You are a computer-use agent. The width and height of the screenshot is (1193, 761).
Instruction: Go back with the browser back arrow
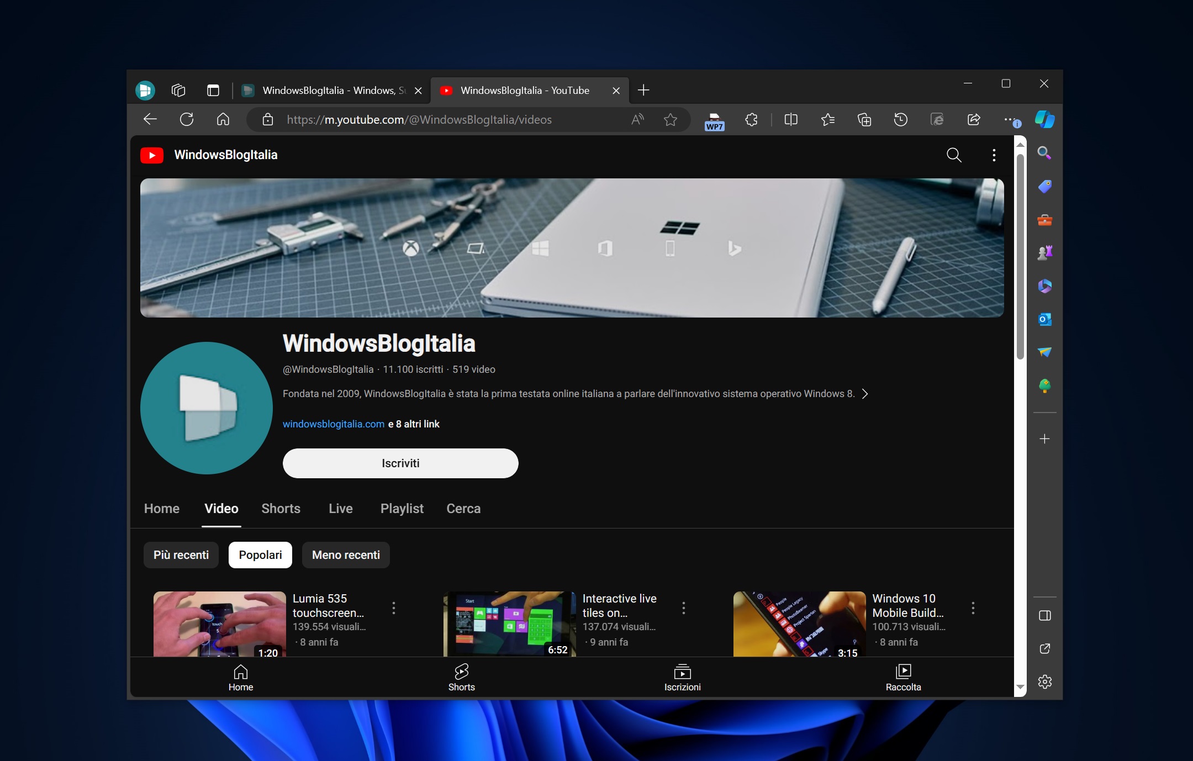(x=150, y=119)
